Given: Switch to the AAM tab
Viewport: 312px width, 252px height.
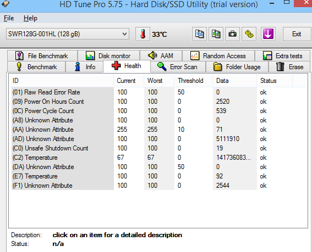Looking at the screenshot, I should click(161, 56).
